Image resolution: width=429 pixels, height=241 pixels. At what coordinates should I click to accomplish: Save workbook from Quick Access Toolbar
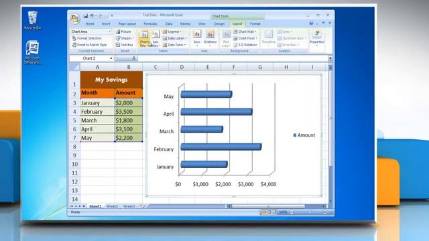[86, 16]
